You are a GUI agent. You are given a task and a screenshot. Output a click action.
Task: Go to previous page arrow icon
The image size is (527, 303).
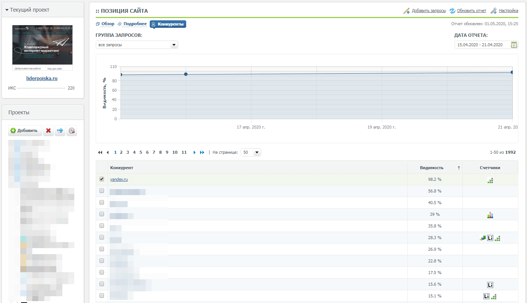point(108,153)
